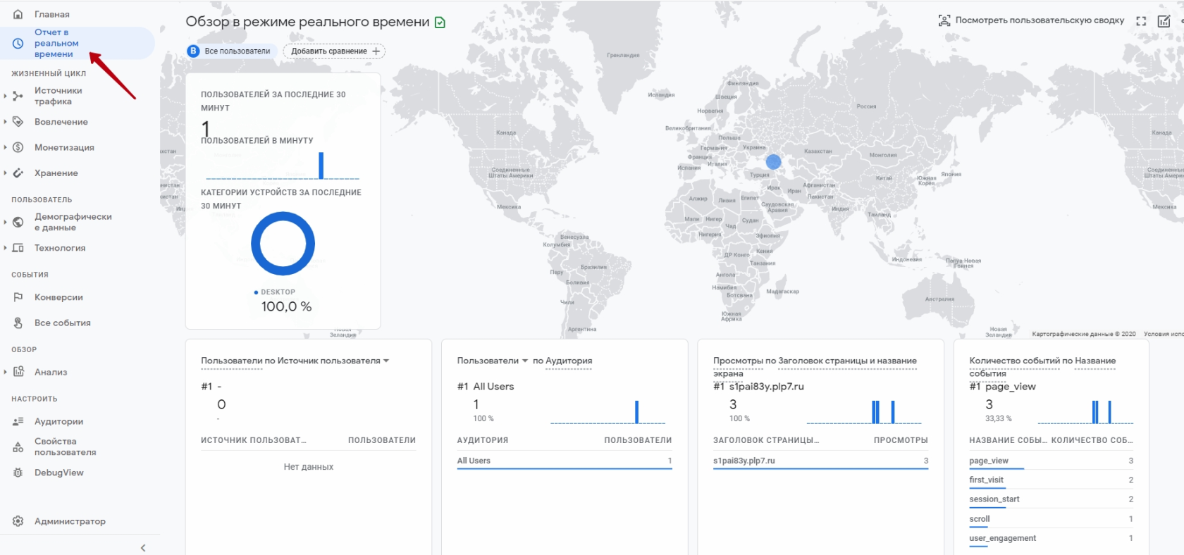Click the Свойства пользователя icon
This screenshot has height=555, width=1184.
pyautogui.click(x=18, y=447)
